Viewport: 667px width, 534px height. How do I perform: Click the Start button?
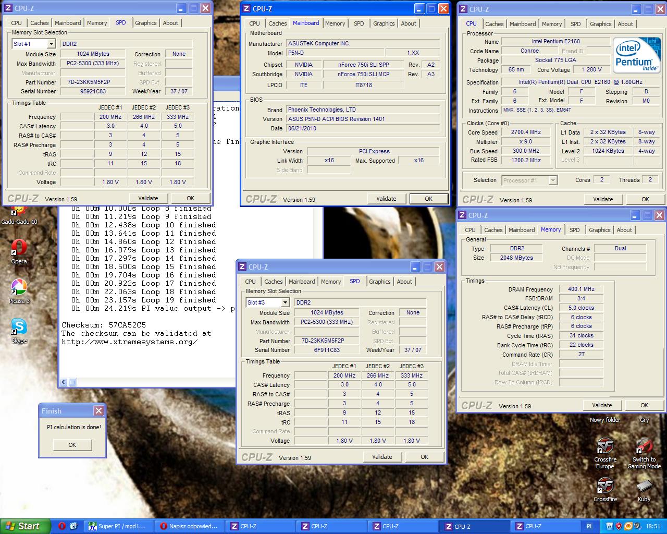23,526
